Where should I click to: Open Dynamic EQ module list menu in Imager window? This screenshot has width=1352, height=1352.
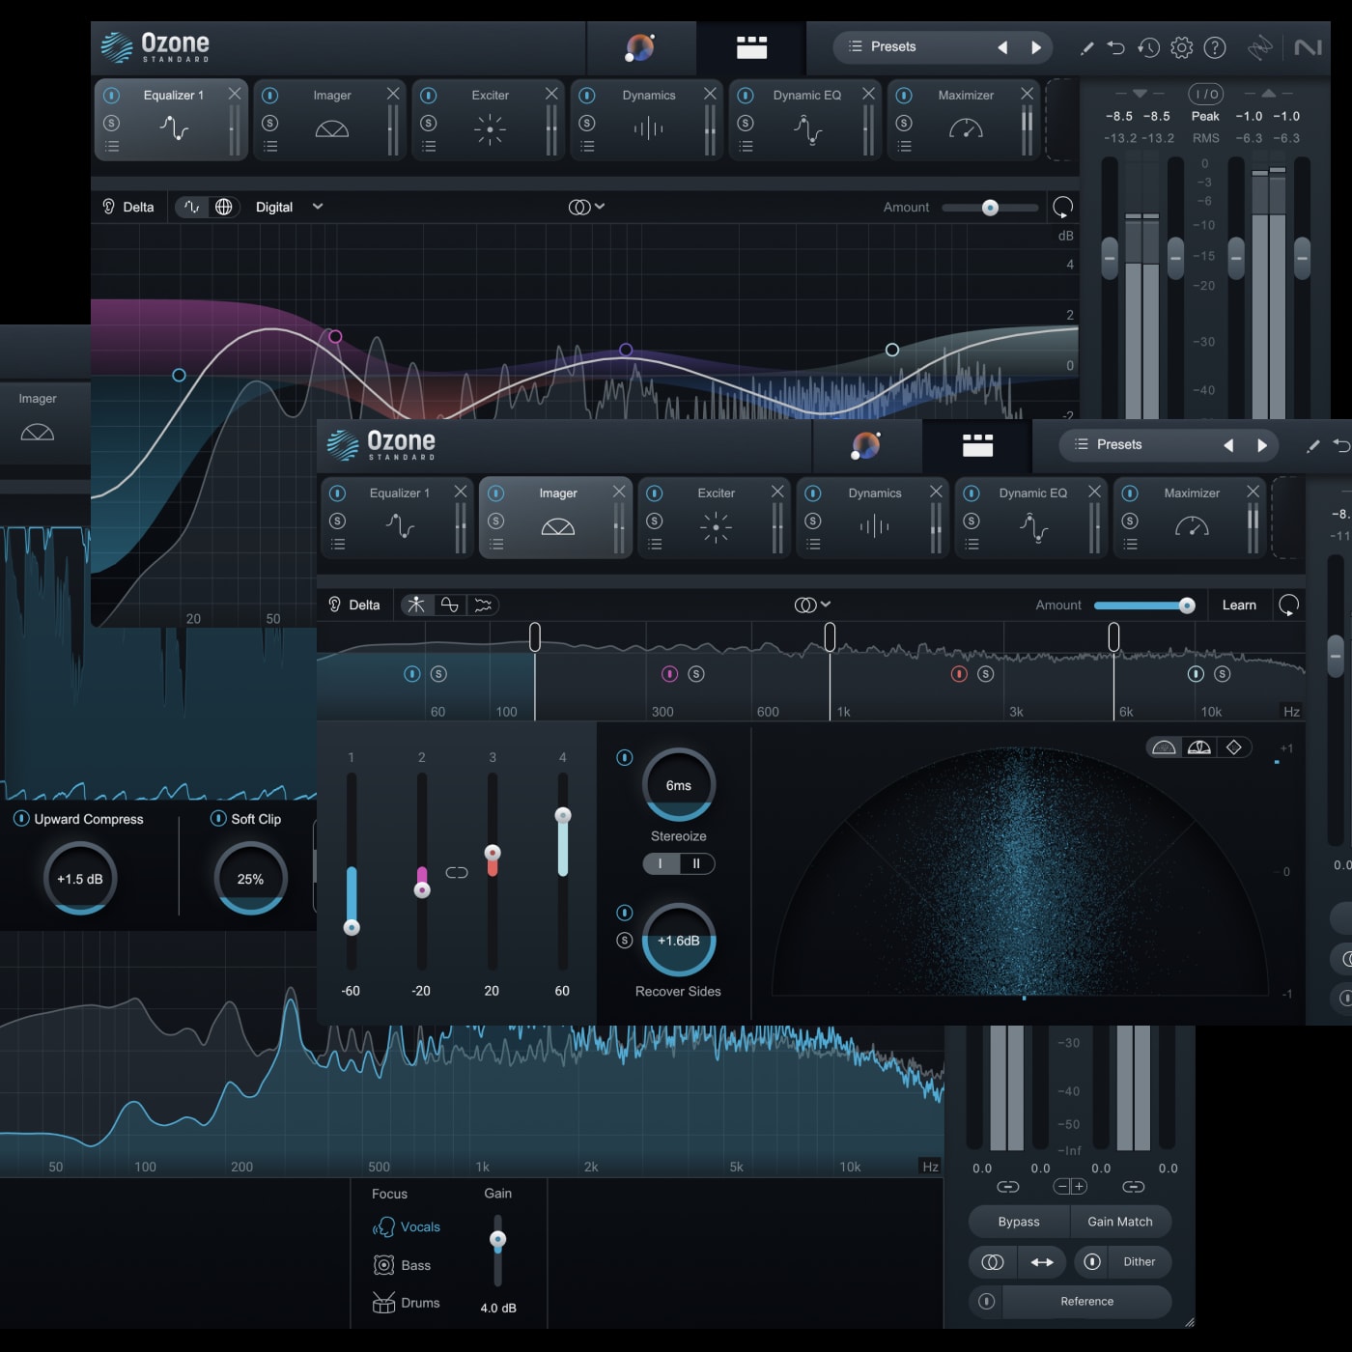click(972, 545)
